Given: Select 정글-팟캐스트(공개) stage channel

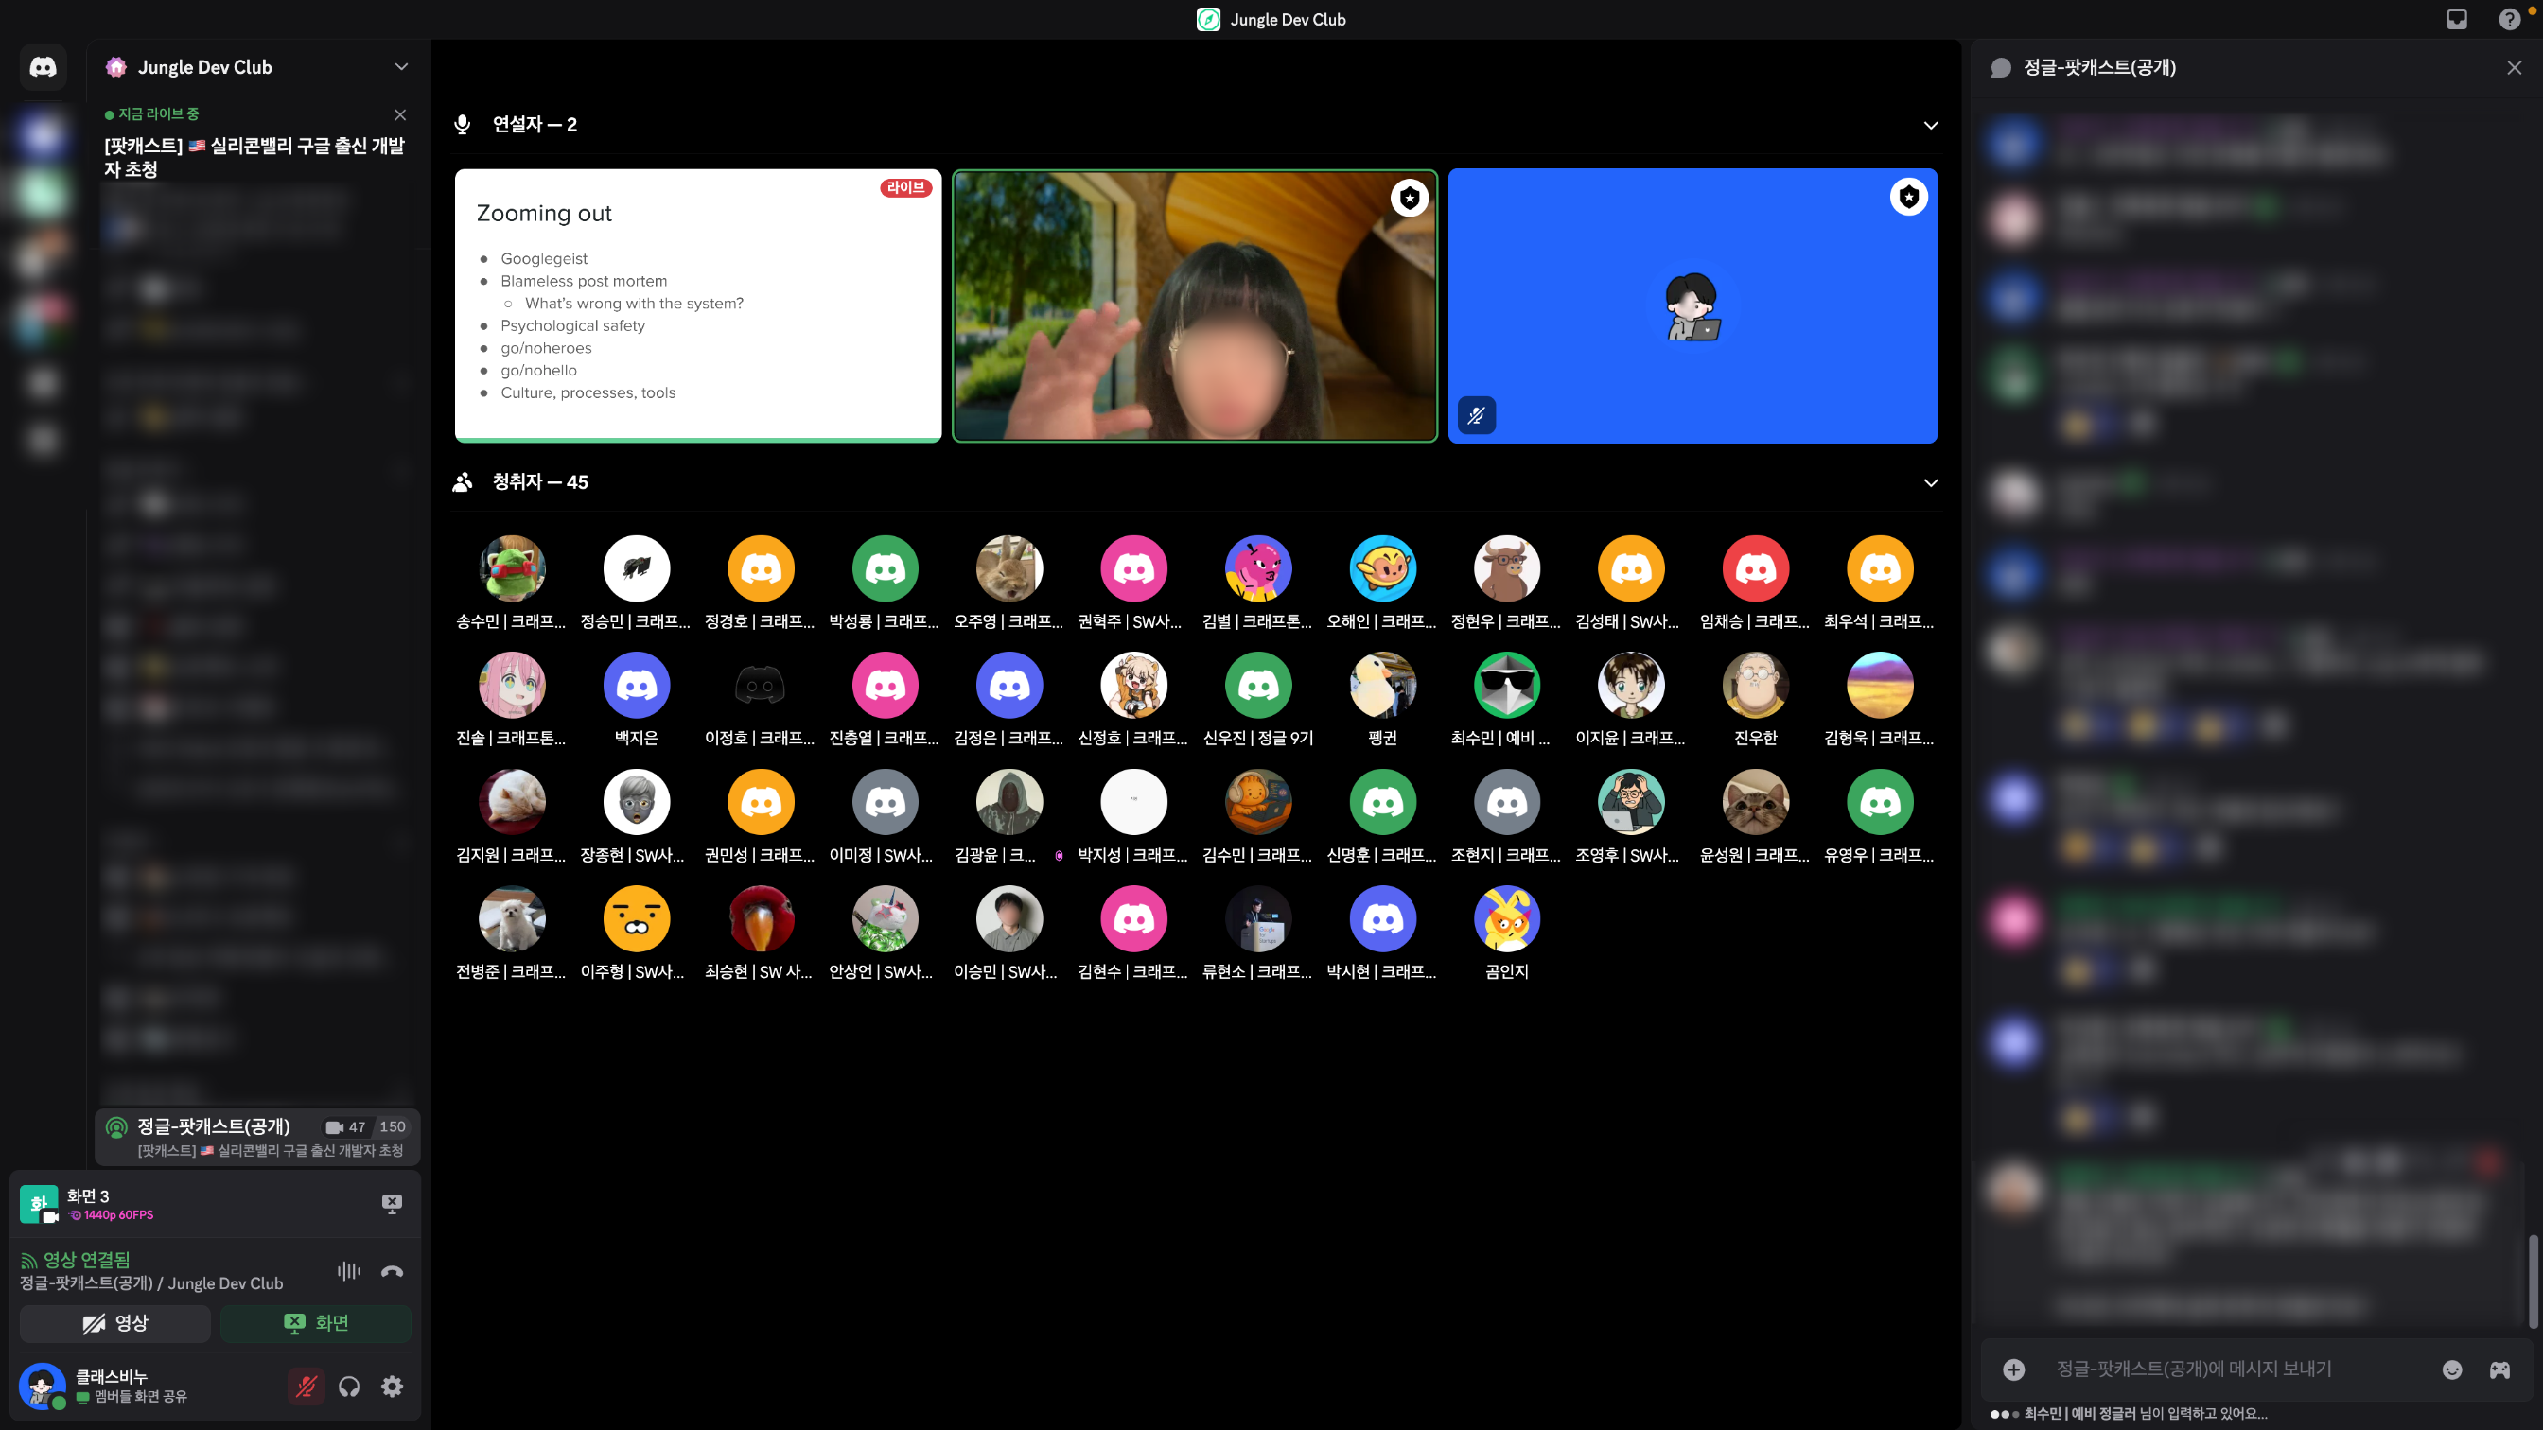Looking at the screenshot, I should (x=214, y=1126).
